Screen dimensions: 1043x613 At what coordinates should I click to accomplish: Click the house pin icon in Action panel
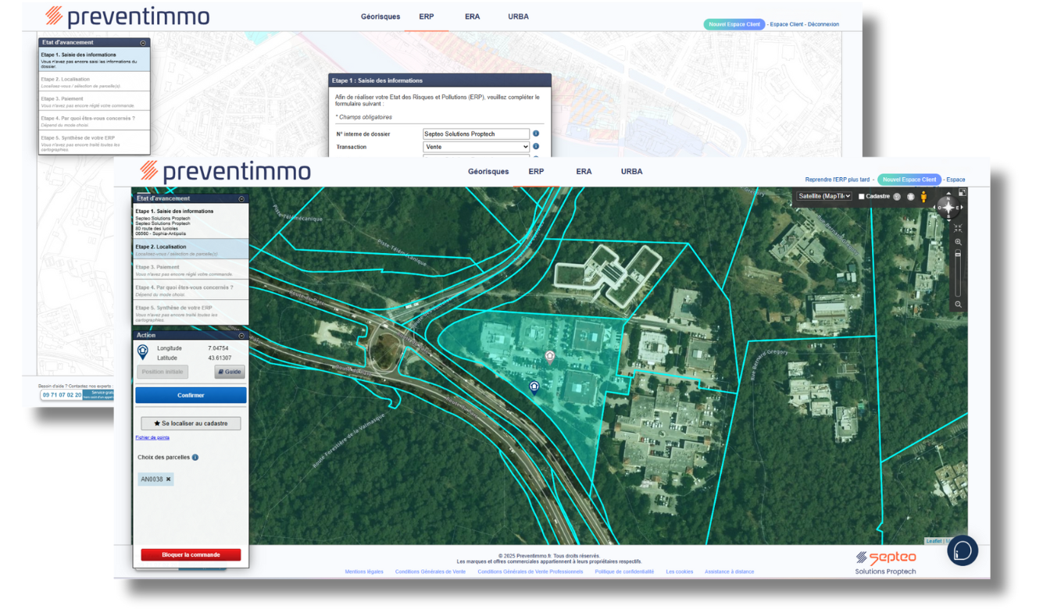[143, 352]
